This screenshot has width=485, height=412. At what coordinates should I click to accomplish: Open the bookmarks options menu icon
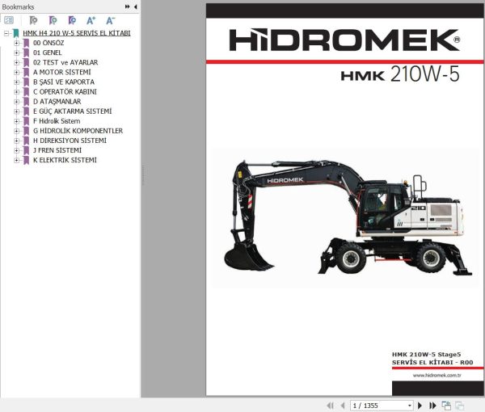point(9,20)
